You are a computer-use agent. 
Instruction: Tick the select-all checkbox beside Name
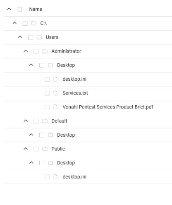(x=19, y=10)
